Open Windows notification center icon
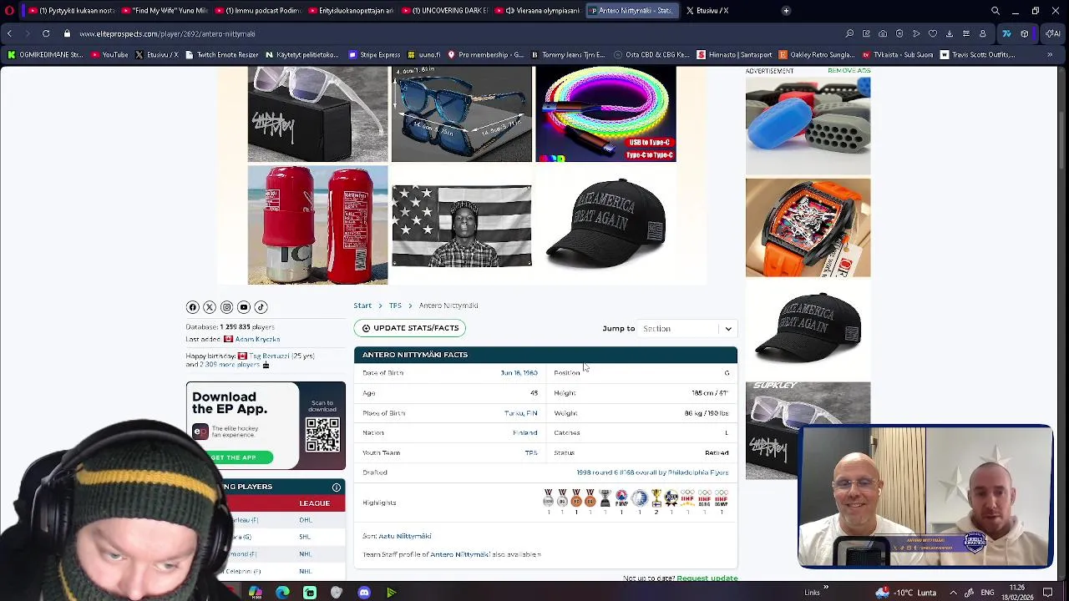 tap(1047, 593)
